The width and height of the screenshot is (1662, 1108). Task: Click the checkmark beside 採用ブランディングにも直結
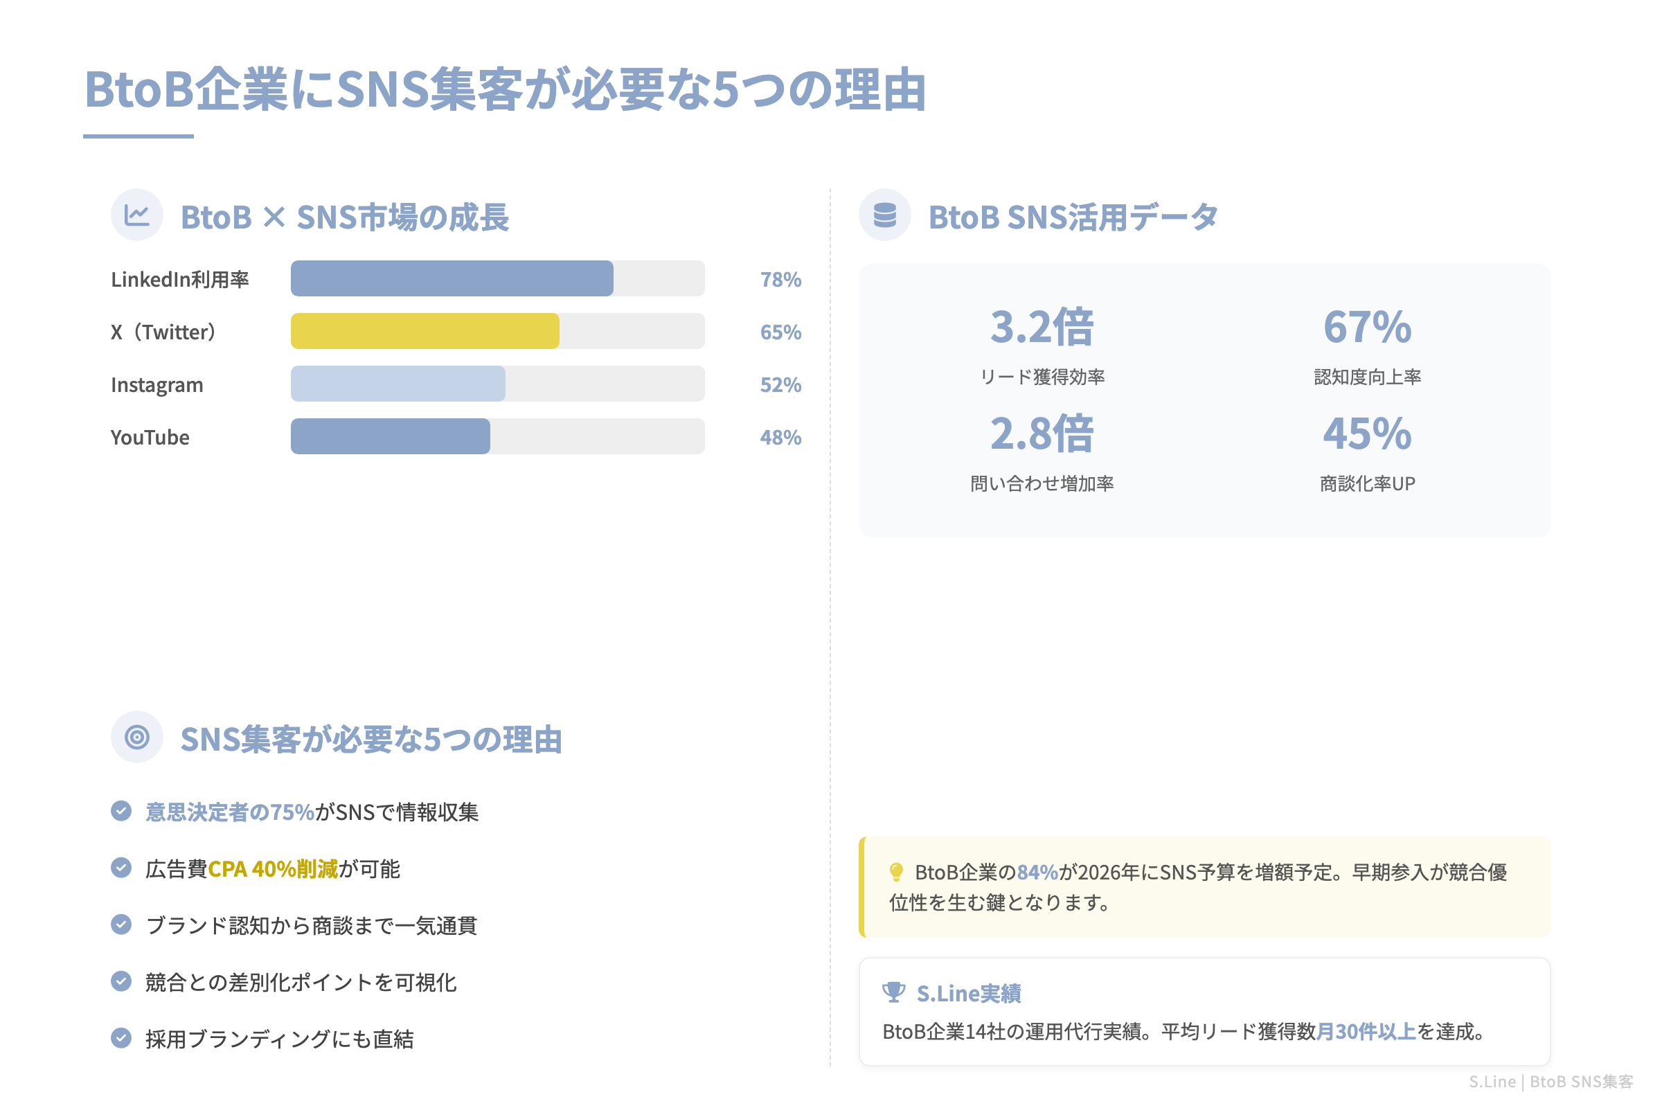122,1038
